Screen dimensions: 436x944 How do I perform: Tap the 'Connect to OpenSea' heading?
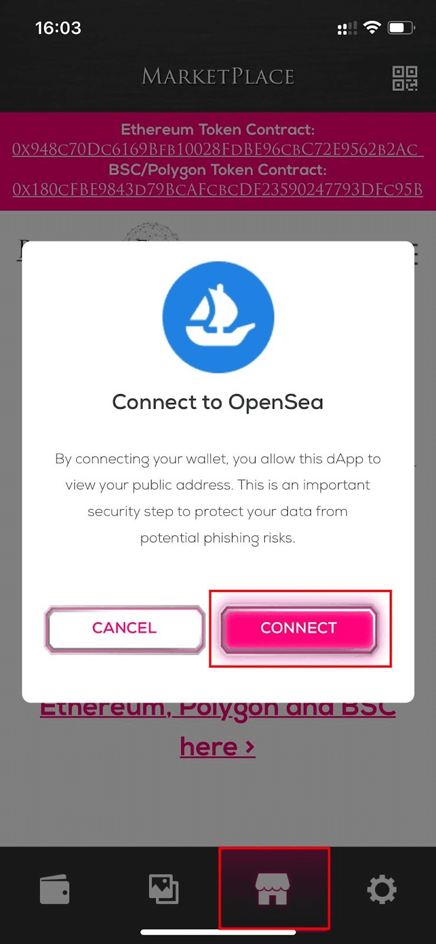coord(218,402)
